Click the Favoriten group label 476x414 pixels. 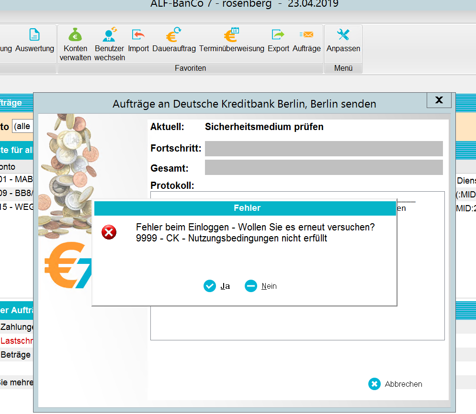point(190,68)
